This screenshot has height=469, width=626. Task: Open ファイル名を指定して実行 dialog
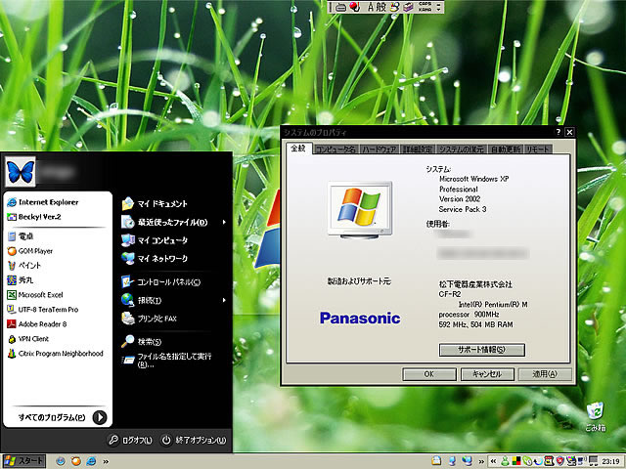pos(166,360)
